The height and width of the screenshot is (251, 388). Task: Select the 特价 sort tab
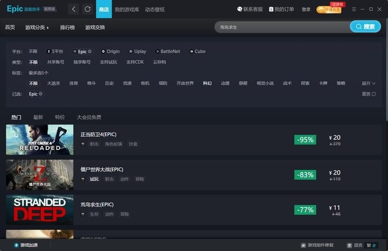pos(60,117)
